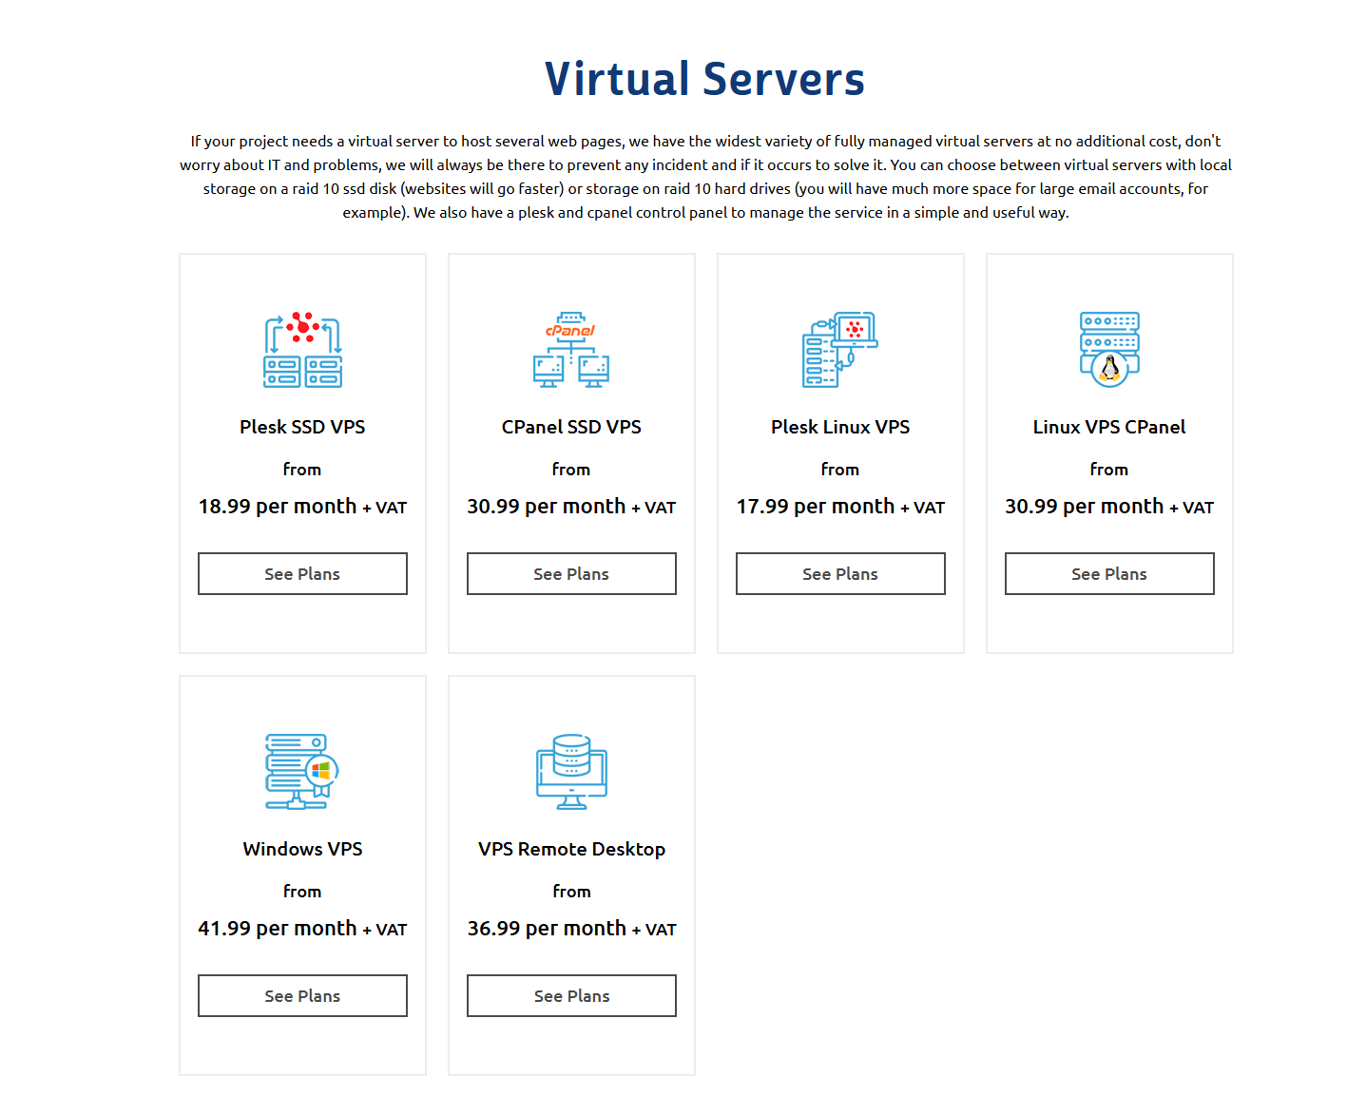Image resolution: width=1347 pixels, height=1115 pixels.
Task: Click the cPanel logo above the monitors
Action: pos(570,329)
